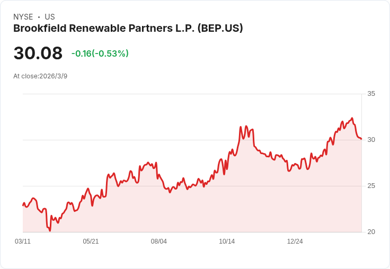390x269 pixels.
Task: Click the US market label
Action: [x=50, y=17]
